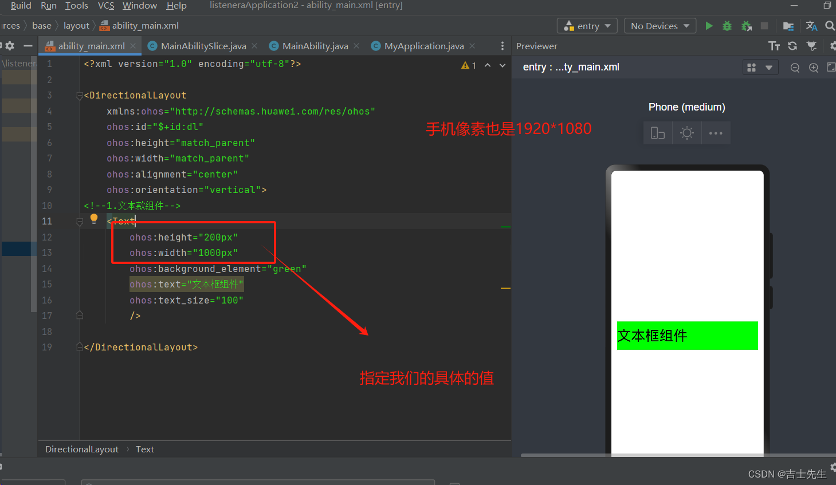Open the VCS menu
This screenshot has height=485, width=836.
pyautogui.click(x=106, y=5)
